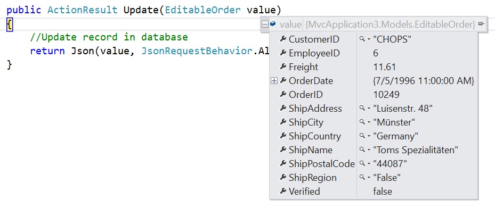Image resolution: width=495 pixels, height=208 pixels.
Task: Open visualizer dropdown arrow beside "Münster"
Action: click(369, 122)
